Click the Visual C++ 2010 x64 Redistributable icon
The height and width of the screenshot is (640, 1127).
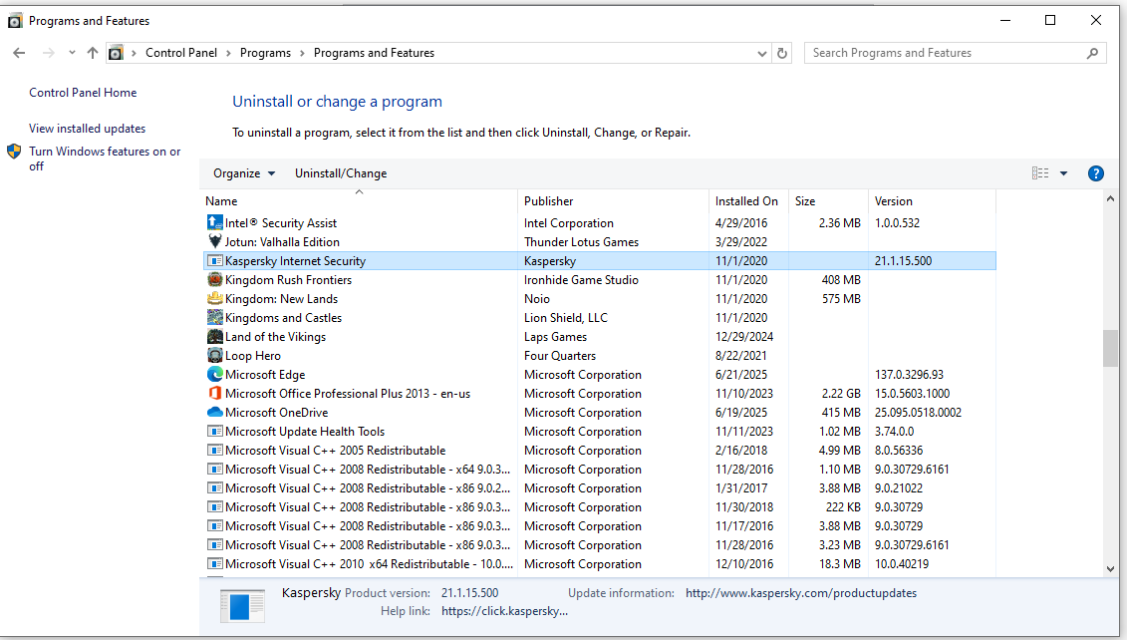click(x=214, y=563)
